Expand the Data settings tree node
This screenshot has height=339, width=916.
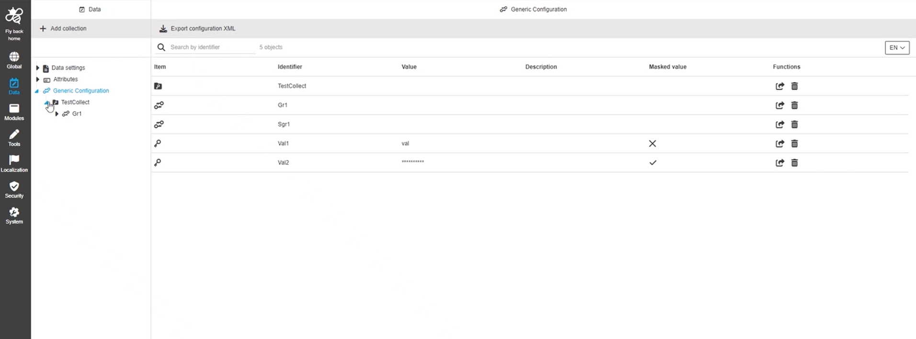37,68
